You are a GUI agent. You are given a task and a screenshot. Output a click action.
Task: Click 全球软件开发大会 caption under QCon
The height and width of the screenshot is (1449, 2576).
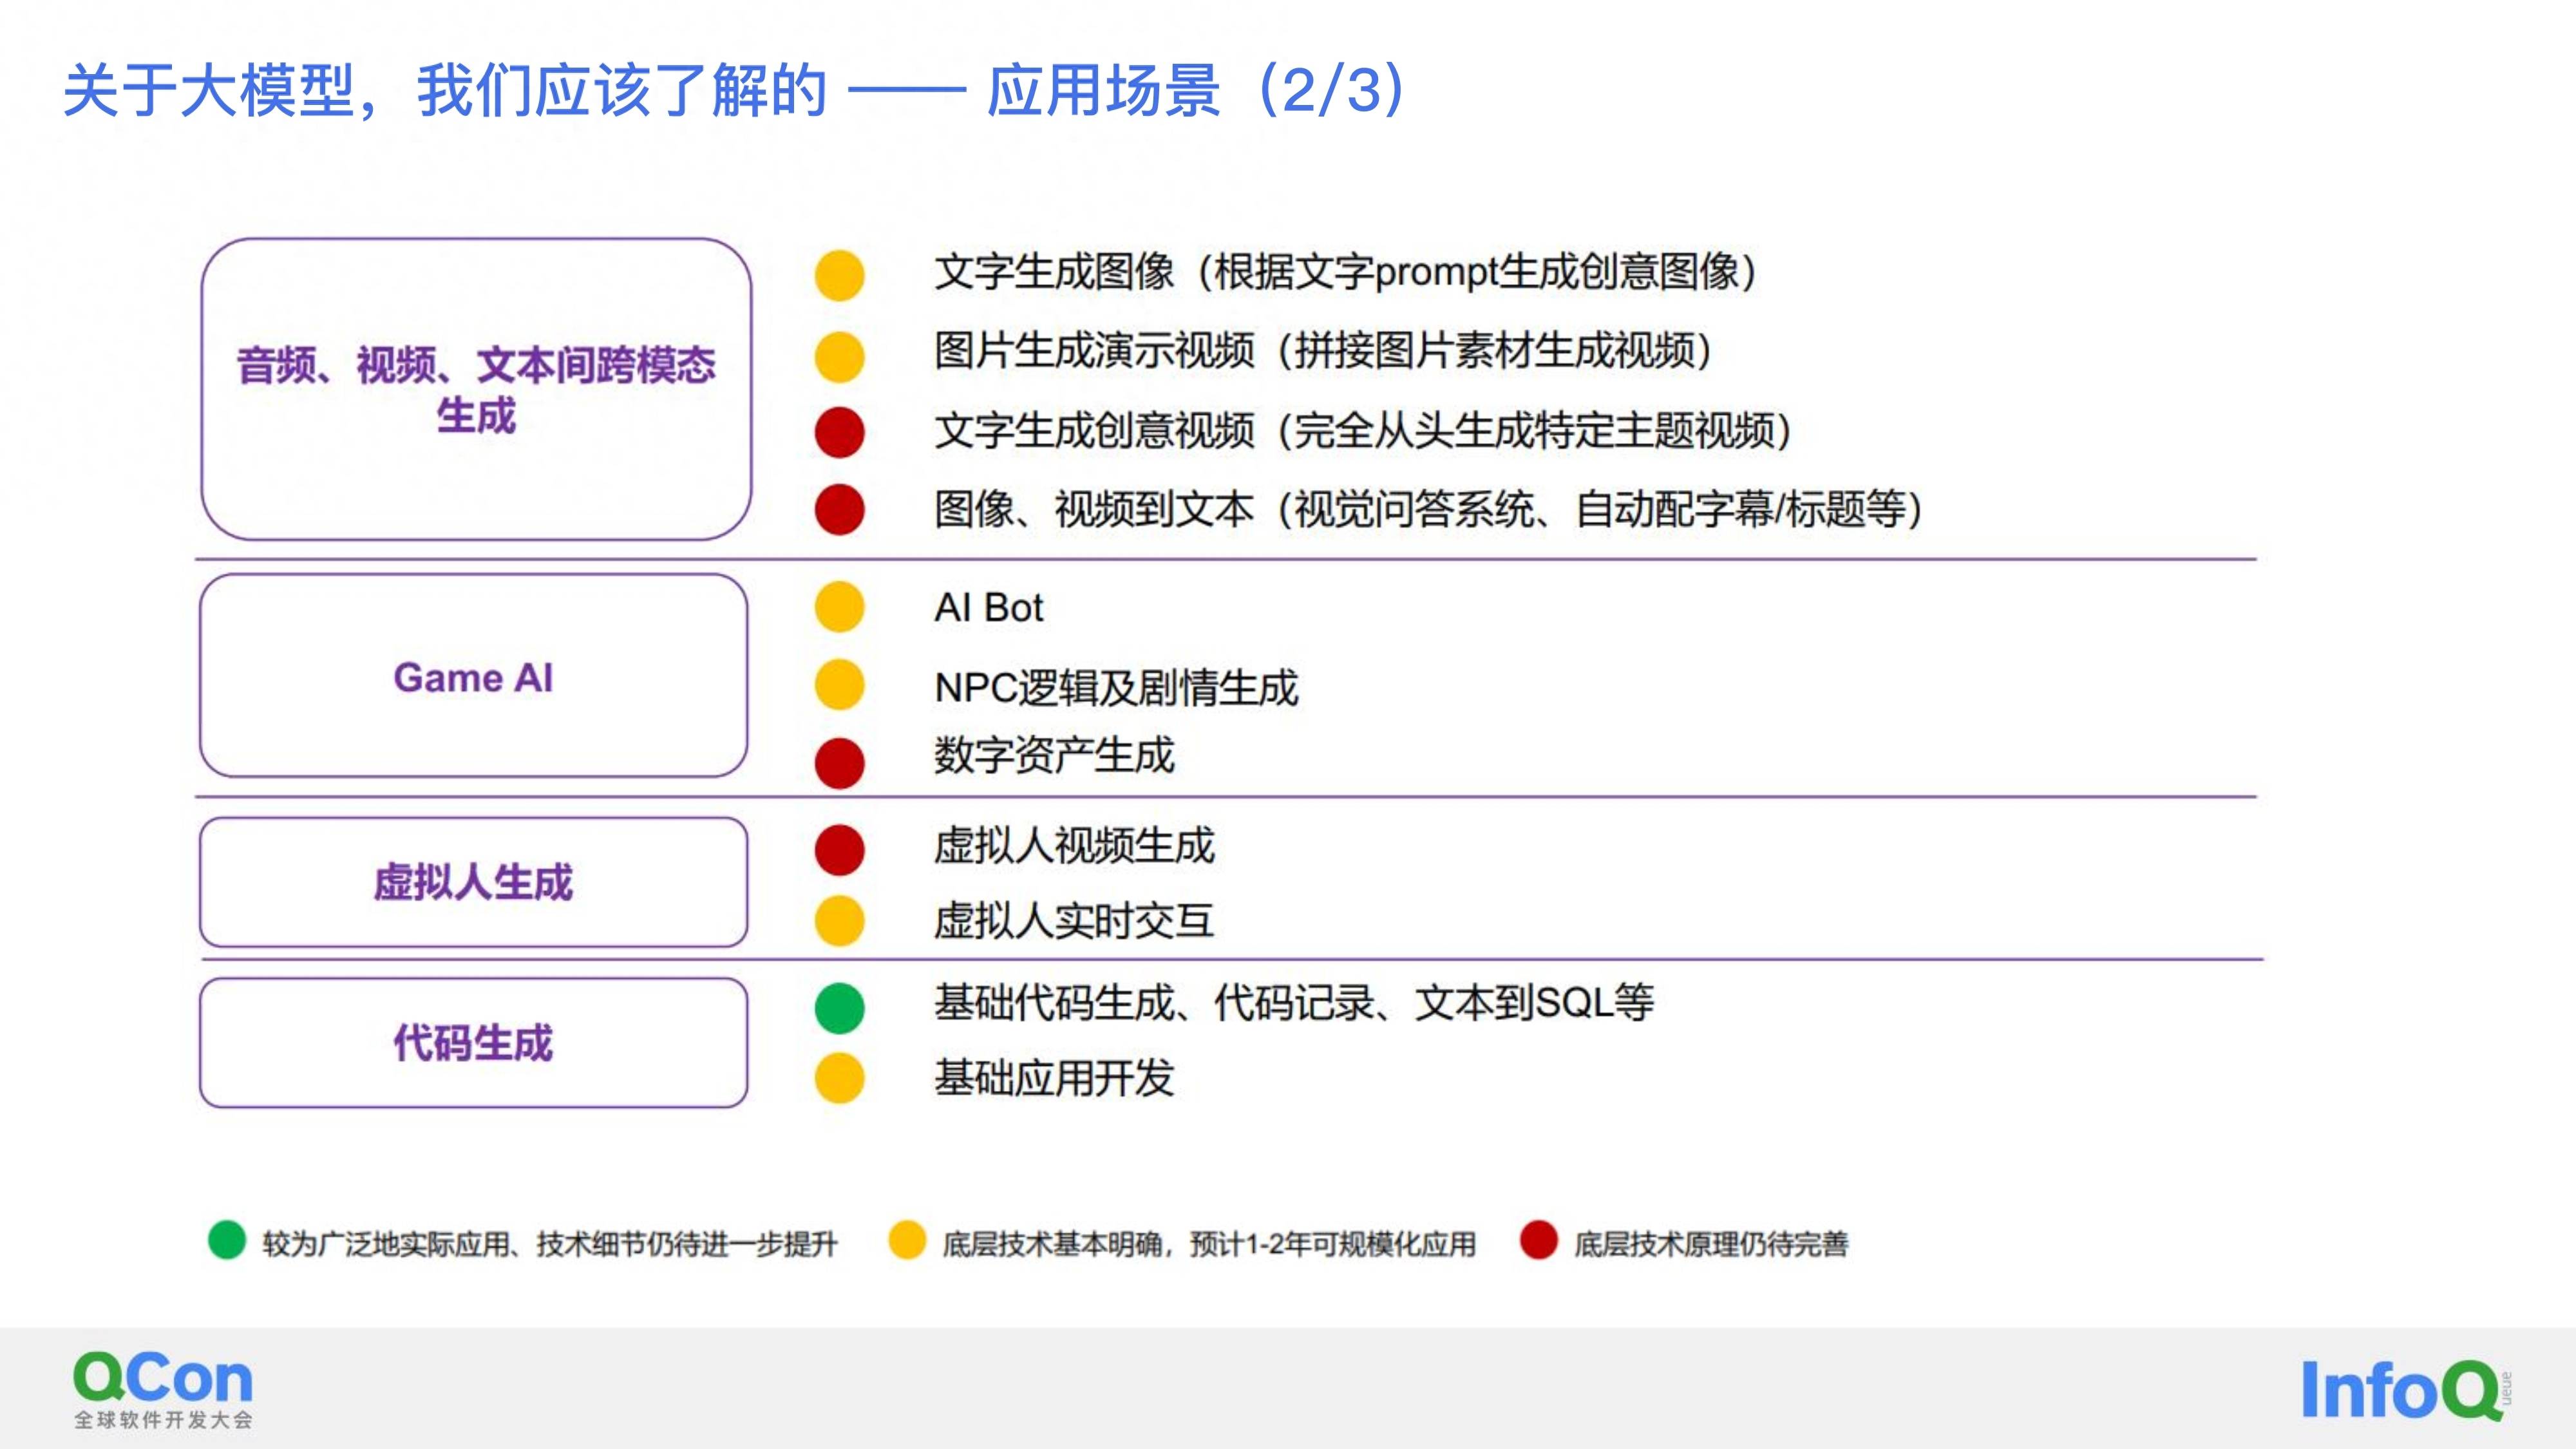163,1420
